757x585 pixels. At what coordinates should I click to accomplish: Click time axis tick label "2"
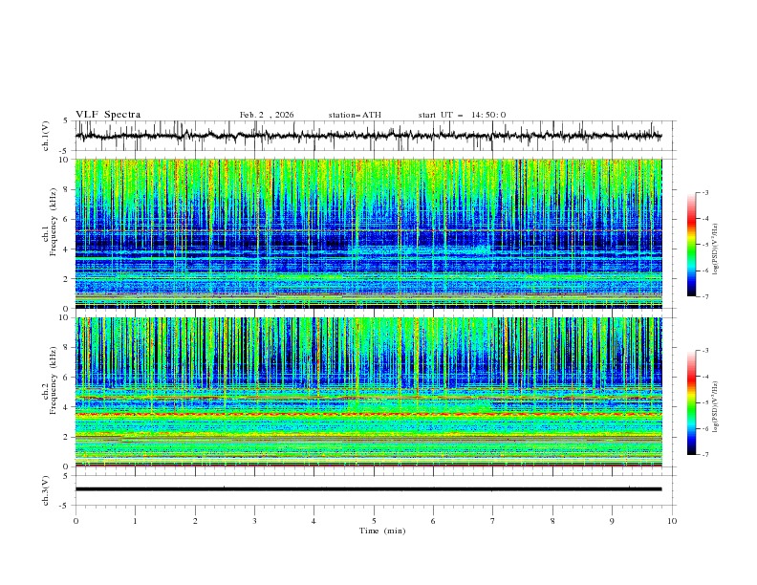[195, 521]
